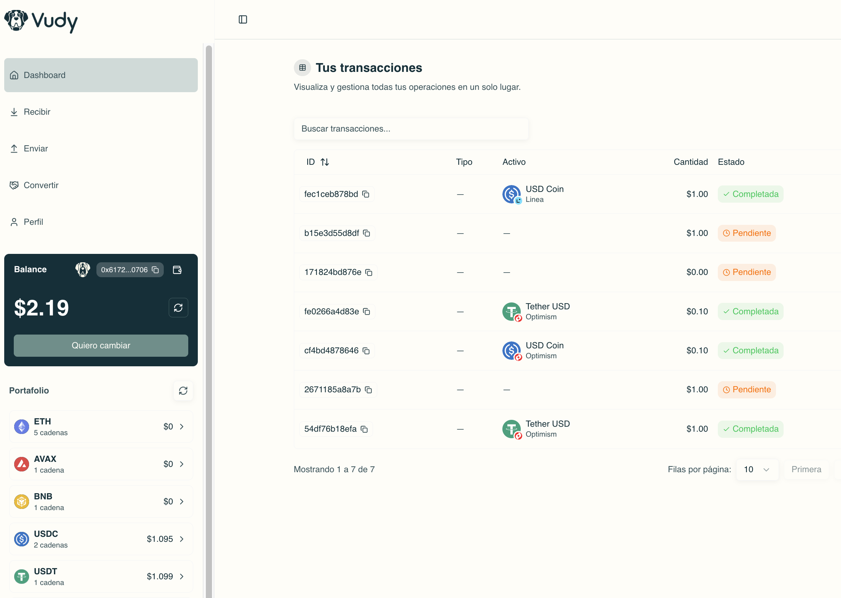Image resolution: width=841 pixels, height=598 pixels.
Task: Collapse the sidebar with the panel toggle
Action: pos(243,19)
